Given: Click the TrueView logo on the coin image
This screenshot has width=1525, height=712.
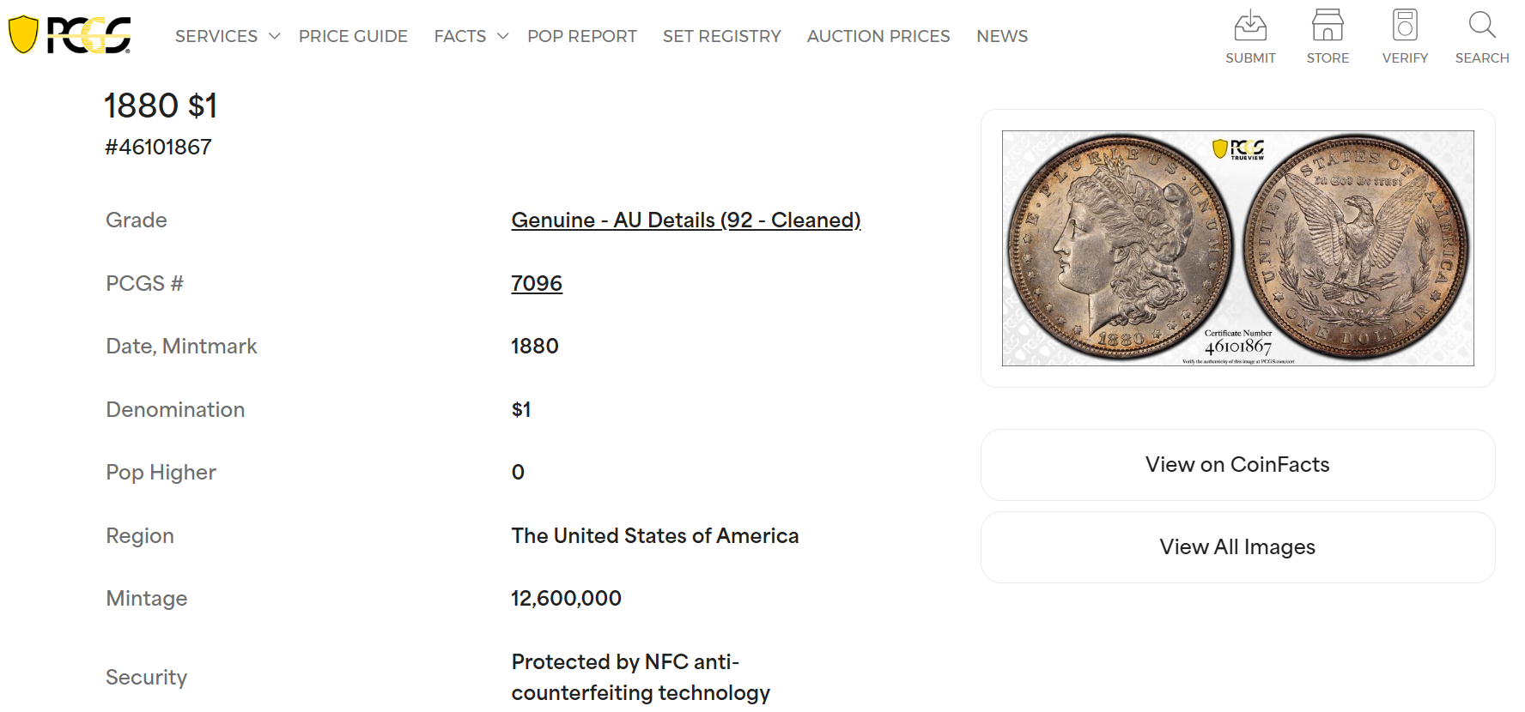Looking at the screenshot, I should (1238, 149).
